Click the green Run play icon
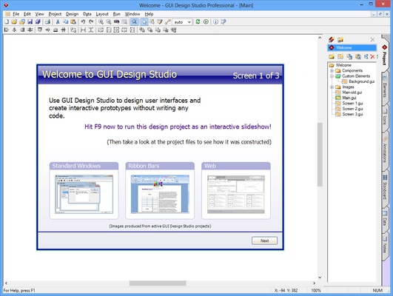Viewport: 393px width, 296px height. [206, 21]
